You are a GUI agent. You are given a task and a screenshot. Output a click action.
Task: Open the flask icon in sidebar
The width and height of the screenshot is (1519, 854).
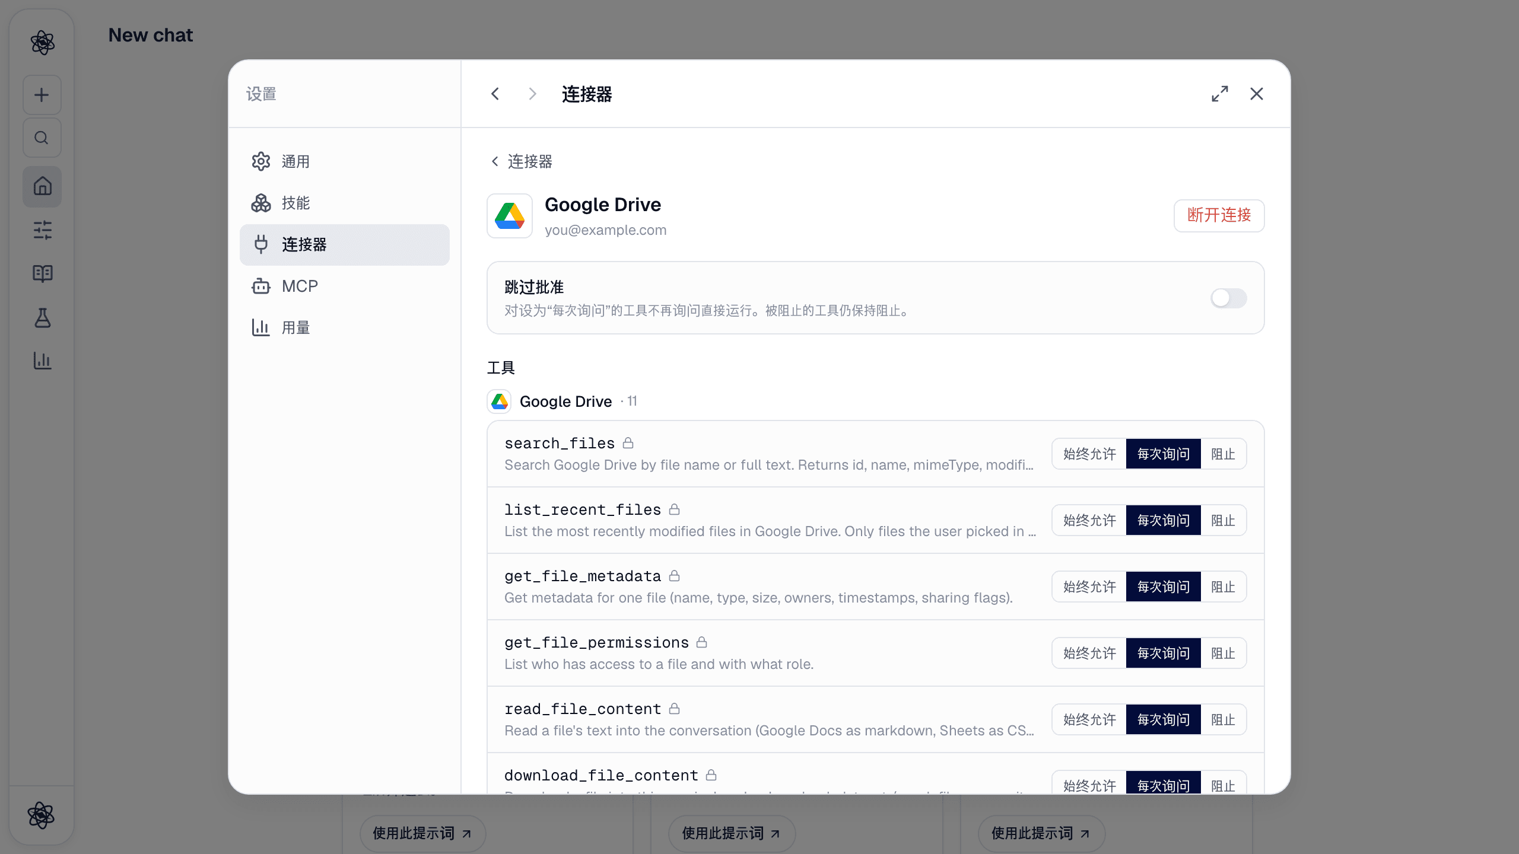click(42, 317)
